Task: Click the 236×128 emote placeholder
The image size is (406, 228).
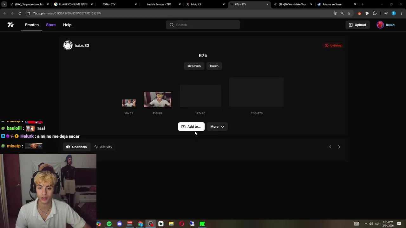Action: point(257,92)
